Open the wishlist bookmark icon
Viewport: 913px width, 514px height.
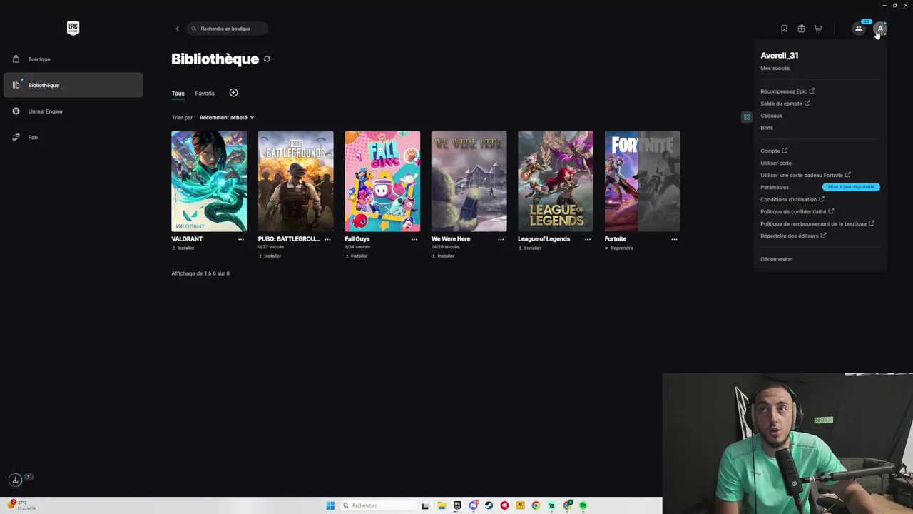coord(784,29)
